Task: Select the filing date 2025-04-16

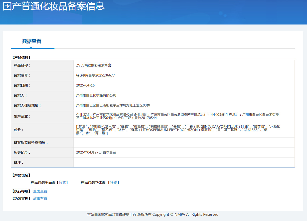Action: click(85, 85)
